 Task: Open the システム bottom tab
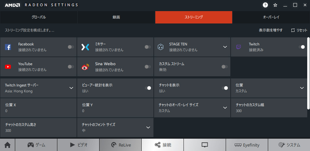pyautogui.click(x=289, y=145)
